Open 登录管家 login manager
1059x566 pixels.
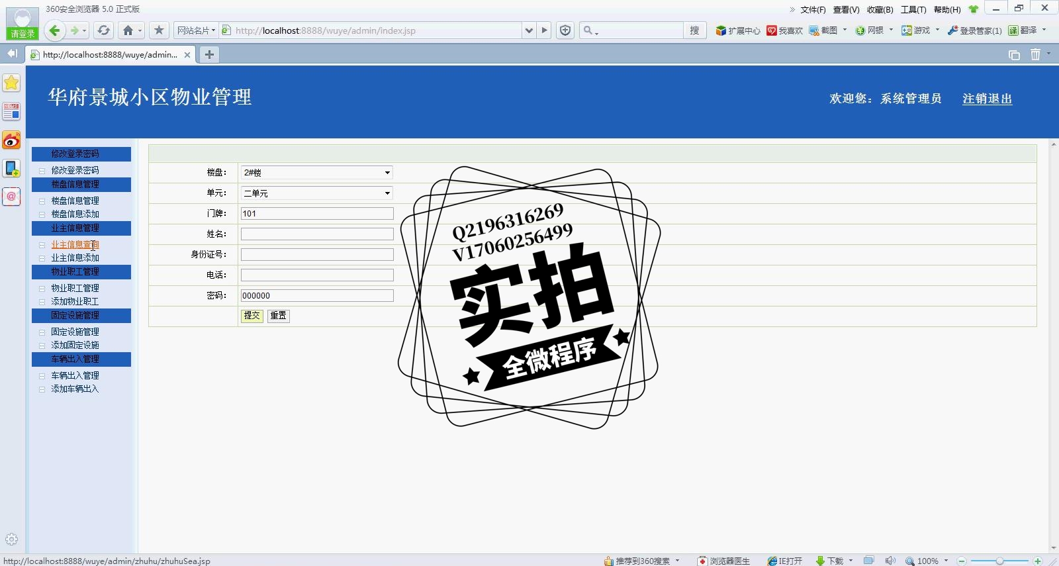974,30
